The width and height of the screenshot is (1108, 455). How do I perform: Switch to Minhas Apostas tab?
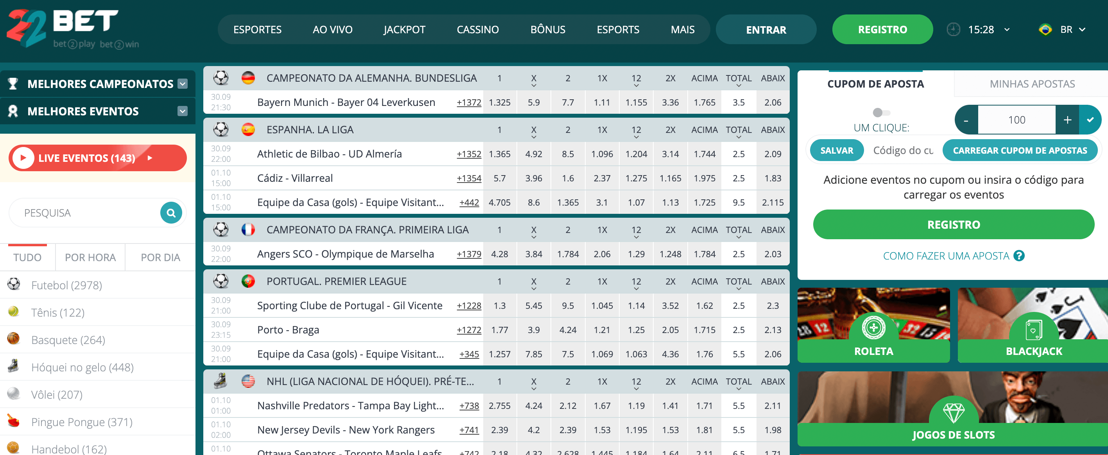click(1032, 84)
